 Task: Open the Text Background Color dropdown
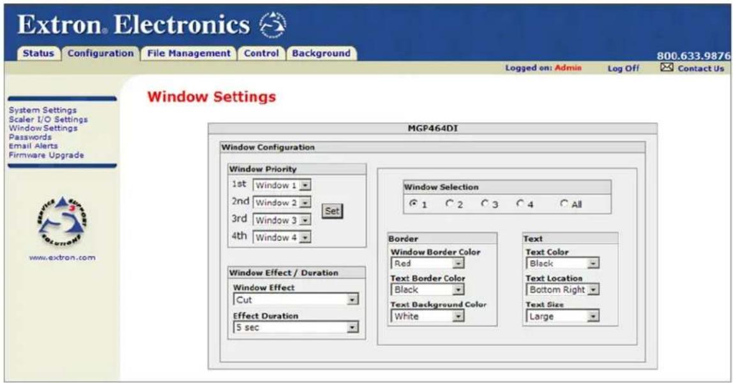(x=427, y=316)
